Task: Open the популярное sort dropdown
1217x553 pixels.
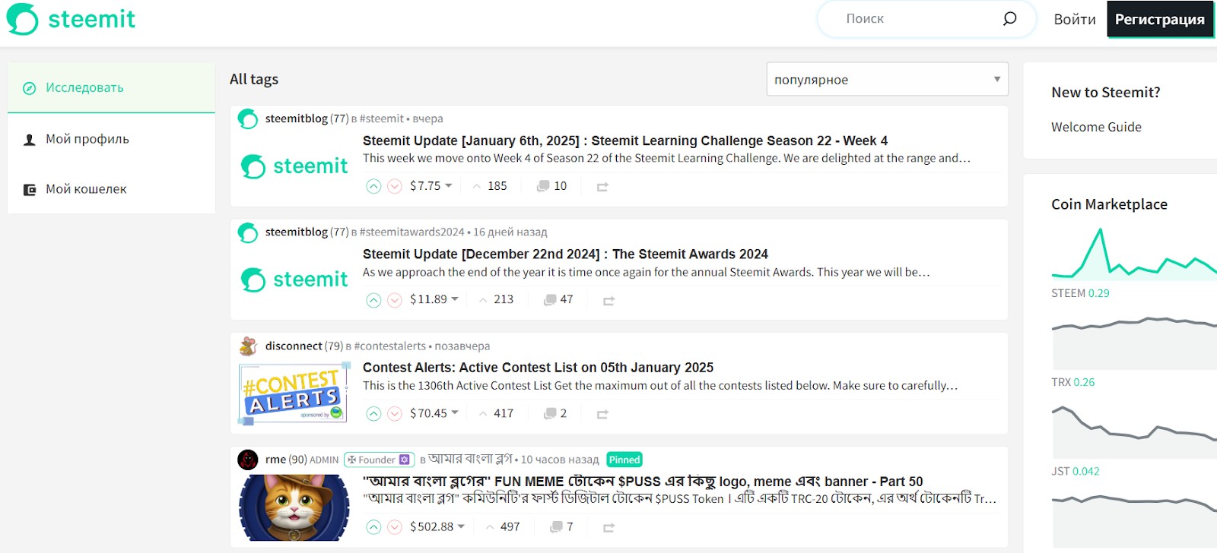Action: pos(887,80)
